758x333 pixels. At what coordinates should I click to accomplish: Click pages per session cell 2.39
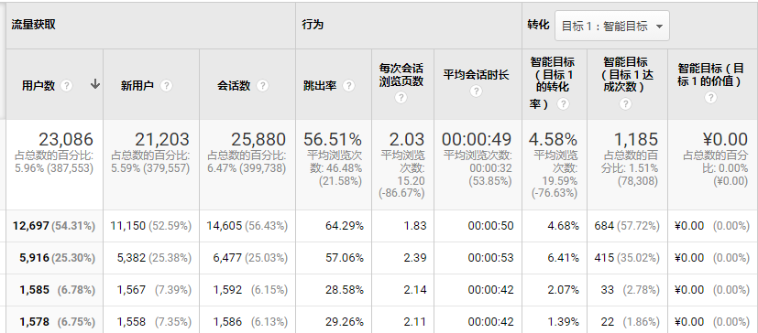(415, 258)
